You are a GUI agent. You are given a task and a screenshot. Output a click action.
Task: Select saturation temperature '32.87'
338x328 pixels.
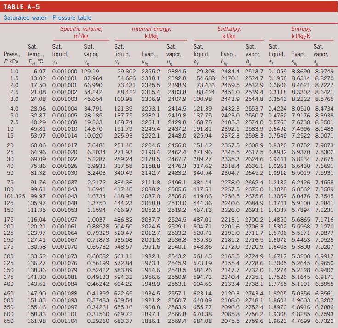coord(38,116)
